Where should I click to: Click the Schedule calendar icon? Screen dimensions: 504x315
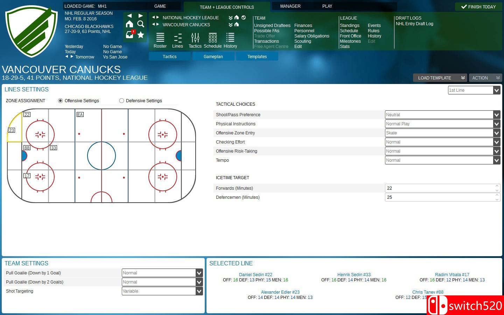tap(212, 38)
